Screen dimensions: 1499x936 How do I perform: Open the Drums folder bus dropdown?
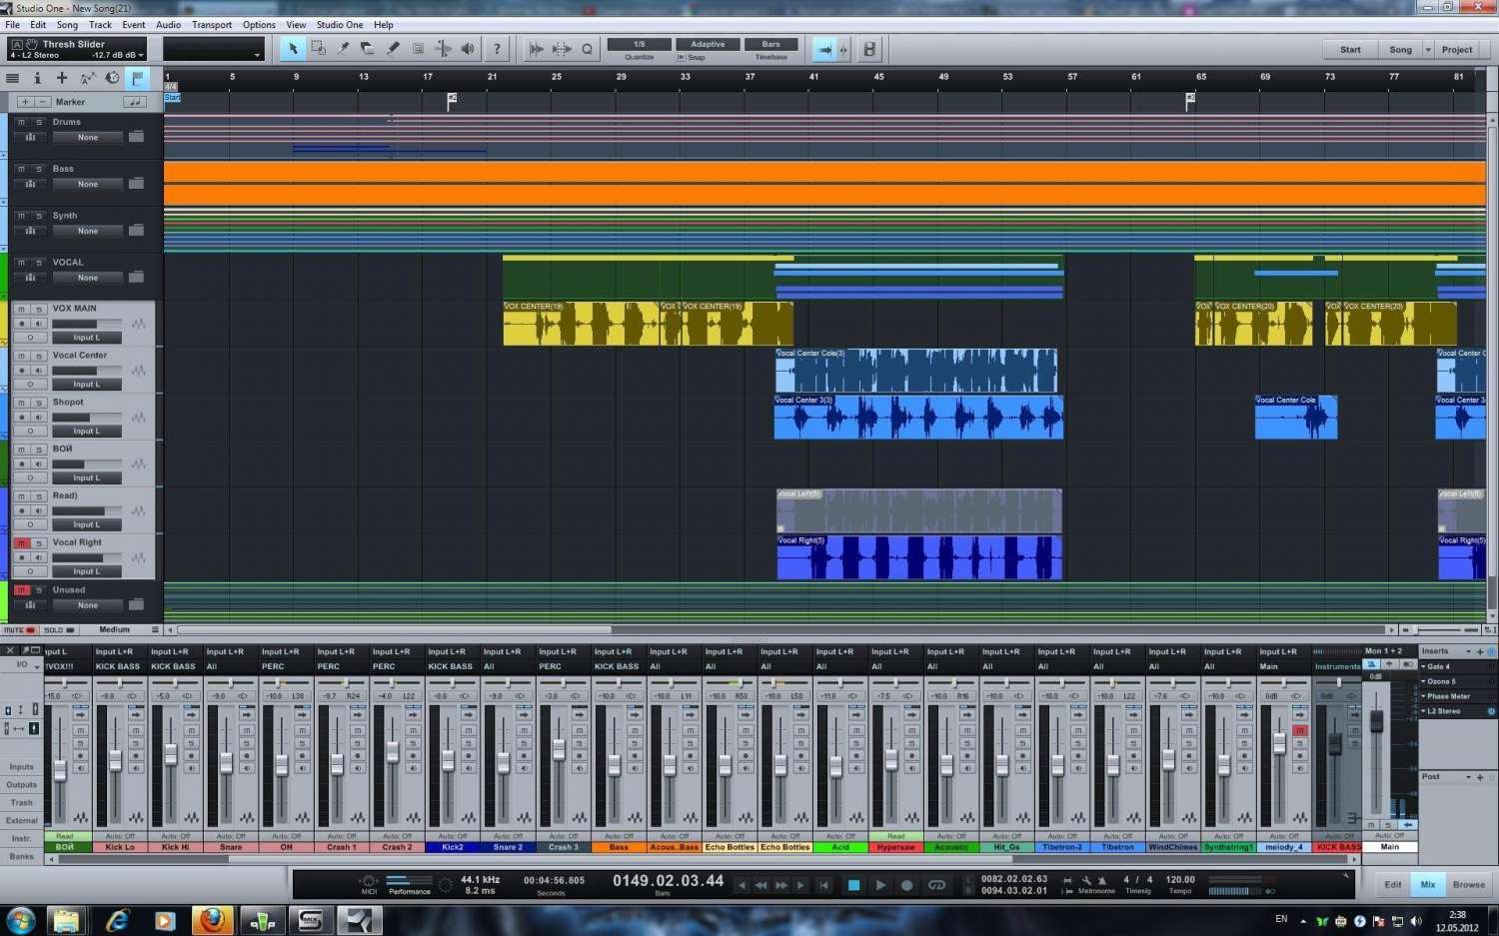tap(88, 138)
